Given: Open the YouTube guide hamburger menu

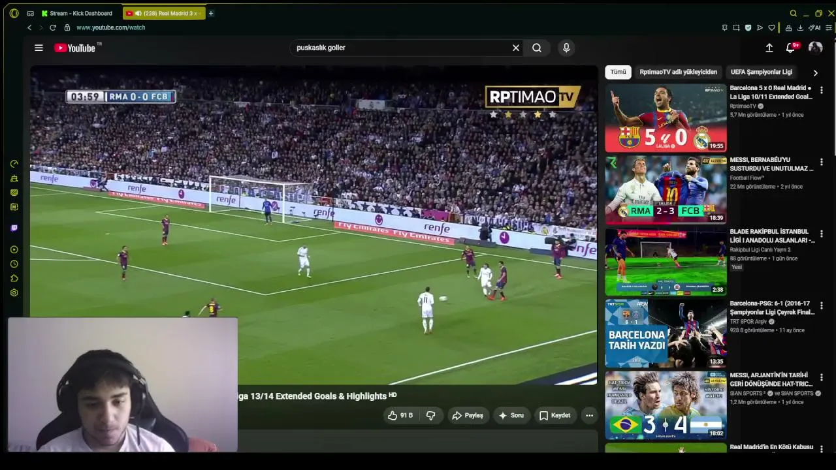Looking at the screenshot, I should (39, 48).
